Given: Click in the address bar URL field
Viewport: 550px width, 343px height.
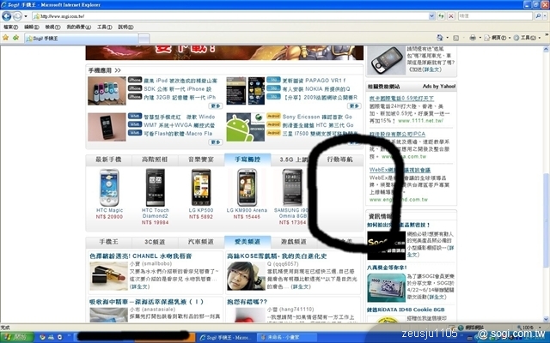Looking at the screenshot, I should (x=232, y=16).
